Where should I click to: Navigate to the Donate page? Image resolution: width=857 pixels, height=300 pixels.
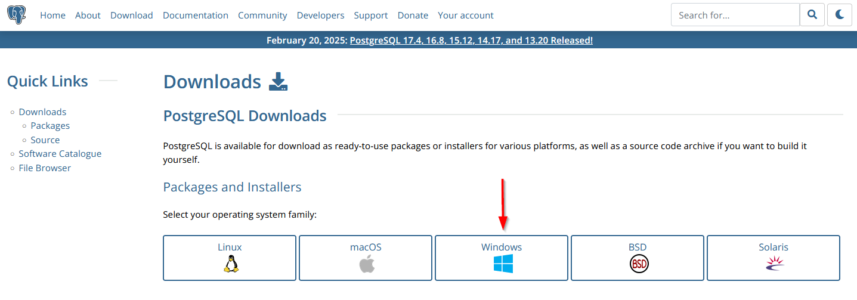(413, 16)
